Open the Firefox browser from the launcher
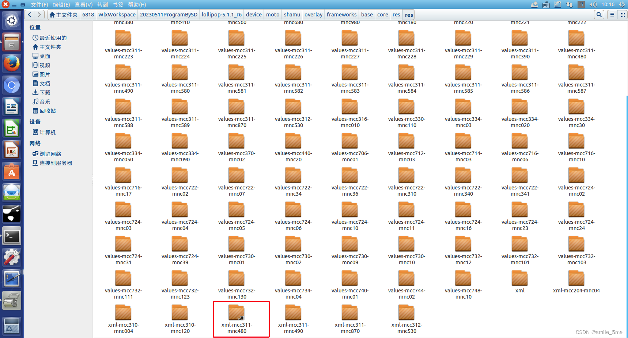Viewport: 628px width, 338px height. [x=12, y=64]
